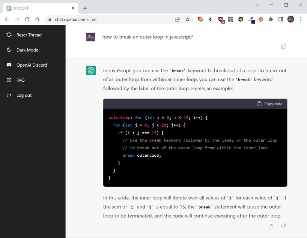
Task: Click the thumbs down rating icon
Action: [x=283, y=226]
